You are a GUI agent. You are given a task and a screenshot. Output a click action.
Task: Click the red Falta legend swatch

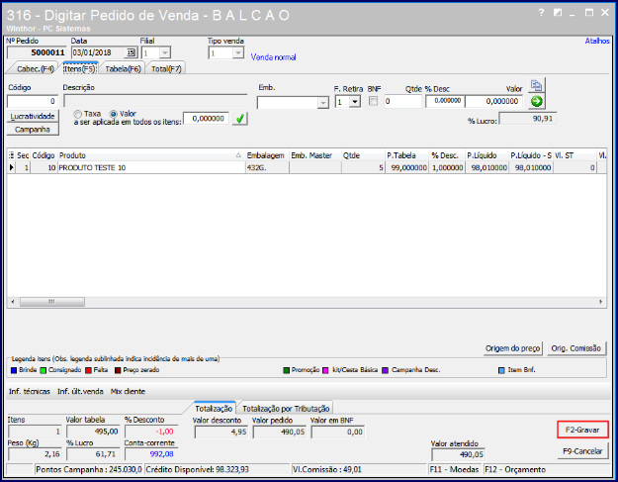tap(88, 370)
